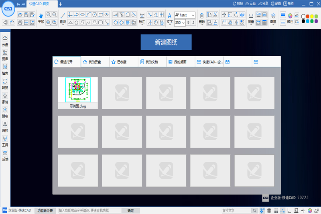Screen dimensions: 321x214
Task: Toggle object snap in status bar
Action: pyautogui.click(x=262, y=210)
